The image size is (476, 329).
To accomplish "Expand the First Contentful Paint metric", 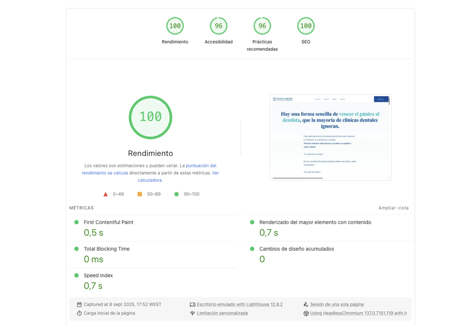I will [x=108, y=222].
